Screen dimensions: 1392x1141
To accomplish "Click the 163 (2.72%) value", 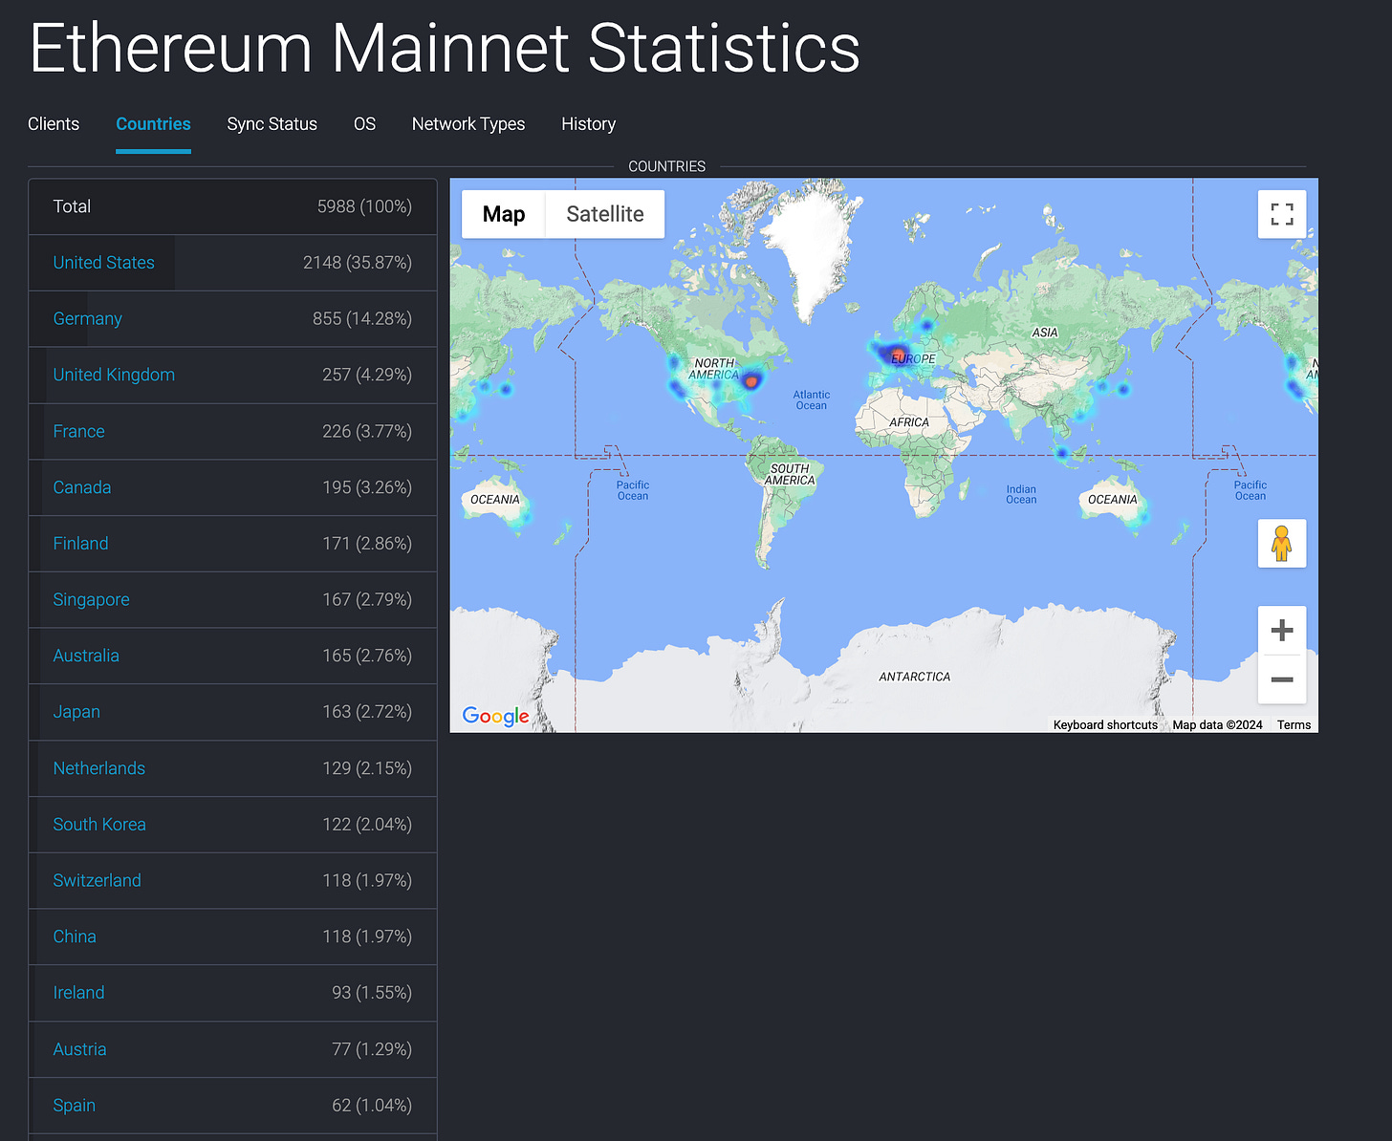I will pos(367,712).
